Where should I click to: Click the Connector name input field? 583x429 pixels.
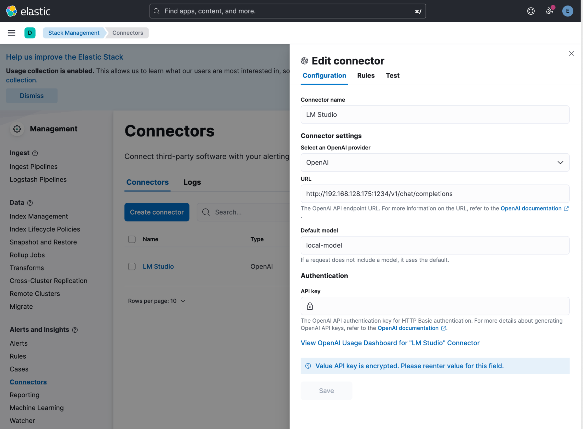435,114
